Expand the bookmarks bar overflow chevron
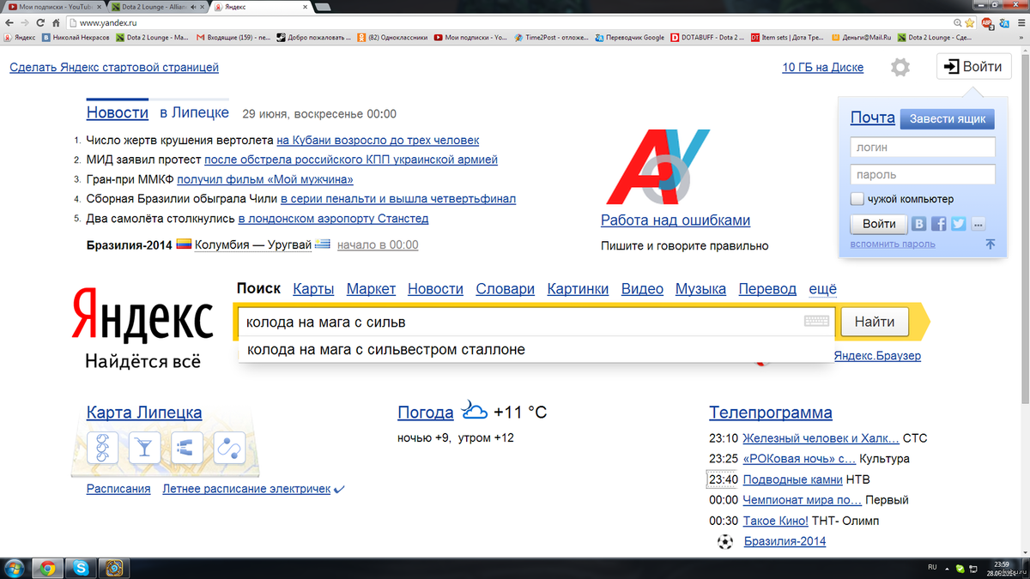This screenshot has width=1030, height=579. tap(1021, 38)
